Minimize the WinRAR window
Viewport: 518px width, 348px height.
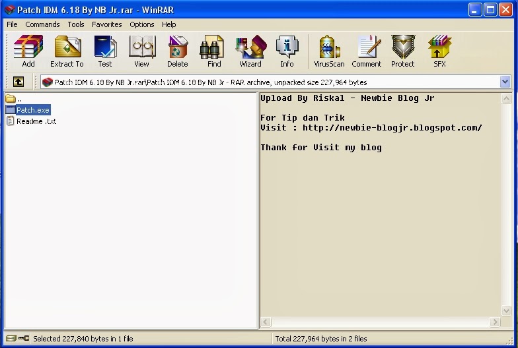474,10
